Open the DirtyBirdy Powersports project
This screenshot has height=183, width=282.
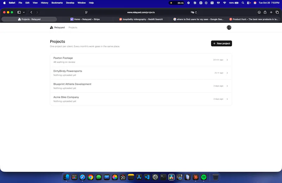click(141, 73)
